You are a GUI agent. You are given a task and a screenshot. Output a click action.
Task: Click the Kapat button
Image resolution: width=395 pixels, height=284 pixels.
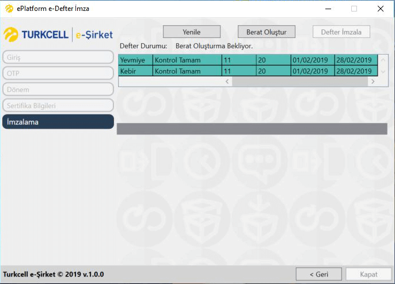pyautogui.click(x=369, y=274)
